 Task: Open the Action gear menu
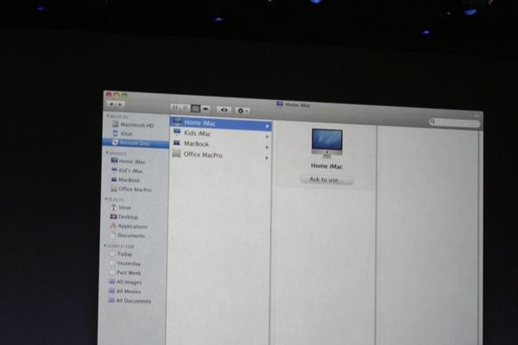243,110
